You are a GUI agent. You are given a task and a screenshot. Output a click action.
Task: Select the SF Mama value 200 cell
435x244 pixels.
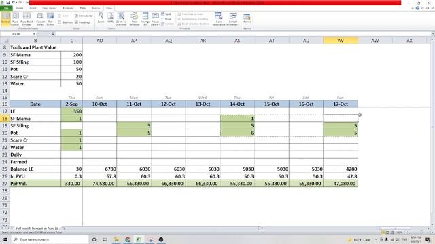[71, 55]
